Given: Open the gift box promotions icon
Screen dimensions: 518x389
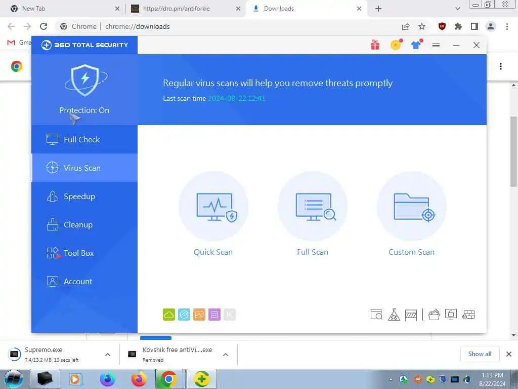Looking at the screenshot, I should coord(375,45).
